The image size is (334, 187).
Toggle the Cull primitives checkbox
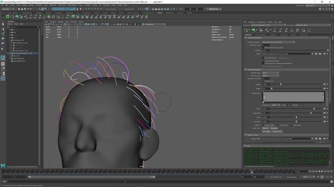tap(263, 61)
